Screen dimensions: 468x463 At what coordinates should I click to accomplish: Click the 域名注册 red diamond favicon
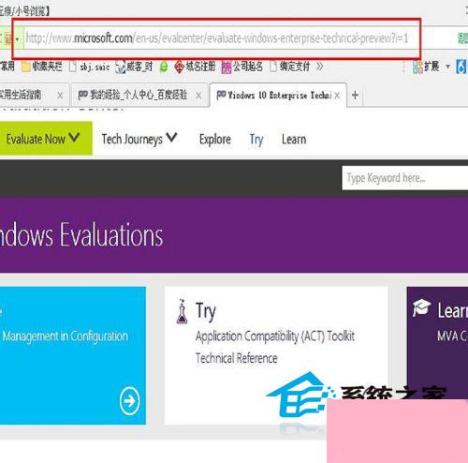tap(179, 67)
